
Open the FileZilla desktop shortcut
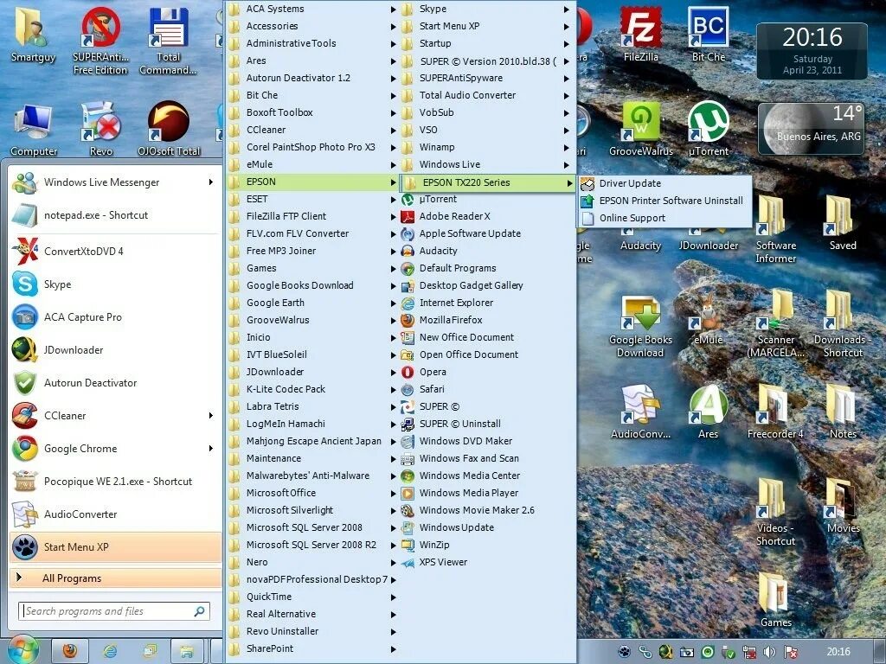pyautogui.click(x=641, y=34)
